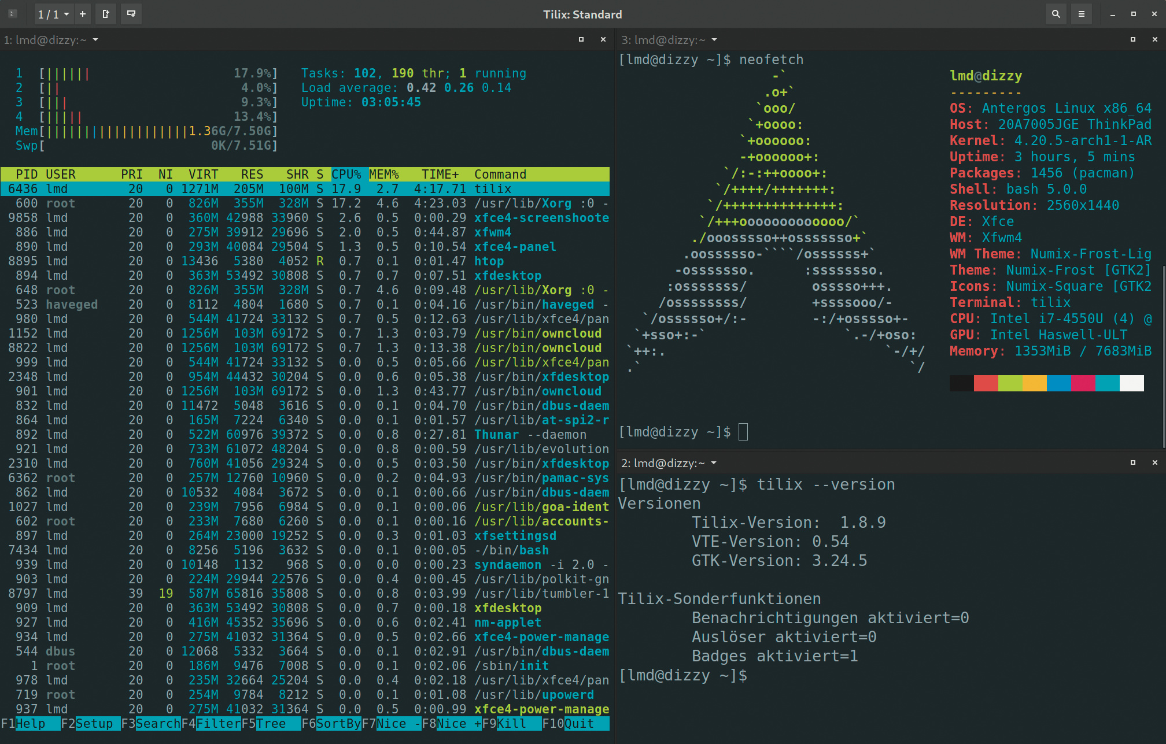The height and width of the screenshot is (744, 1166).
Task: Expand terminal 2 title dropdown arrow
Action: pos(714,462)
